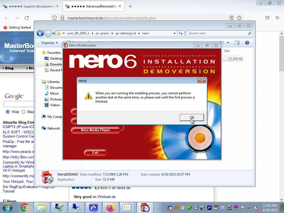The height and width of the screenshot is (213, 284).
Task: Click the masterbootrecord.de URL bar
Action: point(111,18)
